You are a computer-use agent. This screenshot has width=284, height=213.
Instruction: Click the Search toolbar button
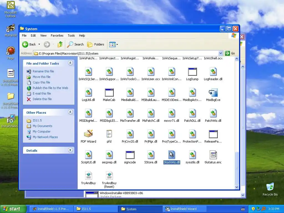(75, 44)
